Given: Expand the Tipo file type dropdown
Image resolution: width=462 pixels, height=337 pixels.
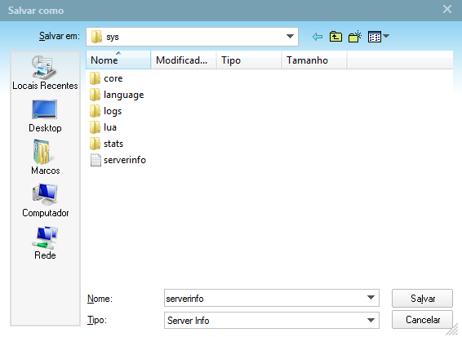Looking at the screenshot, I should pos(371,320).
